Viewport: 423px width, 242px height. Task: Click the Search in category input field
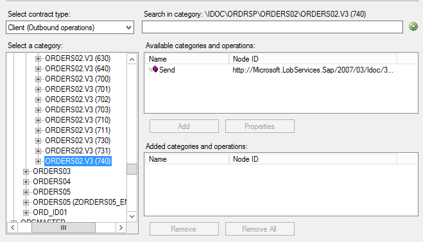click(x=272, y=28)
